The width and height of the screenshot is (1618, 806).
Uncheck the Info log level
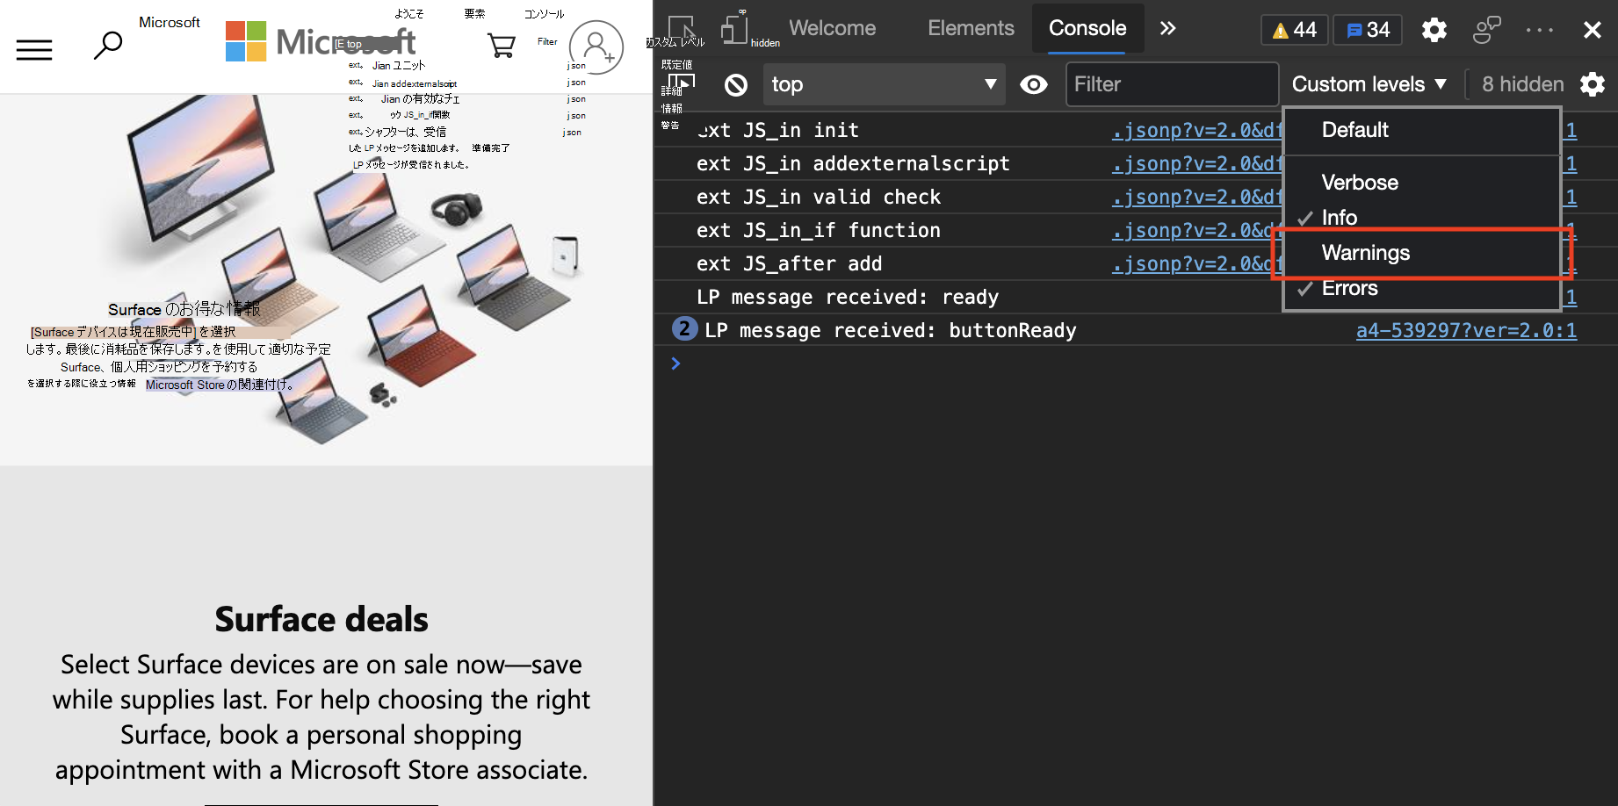1421,218
